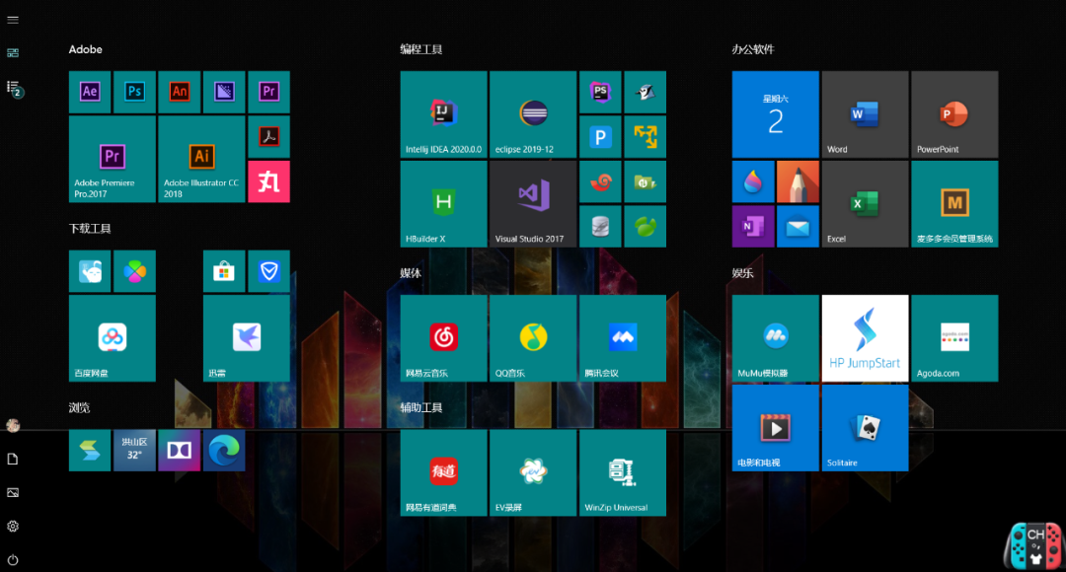This screenshot has height=572, width=1066.
Task: Open the green folder tile
Action: pyautogui.click(x=646, y=181)
